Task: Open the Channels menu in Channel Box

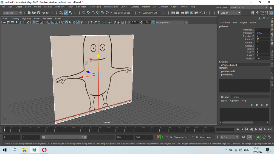Action: [225, 22]
